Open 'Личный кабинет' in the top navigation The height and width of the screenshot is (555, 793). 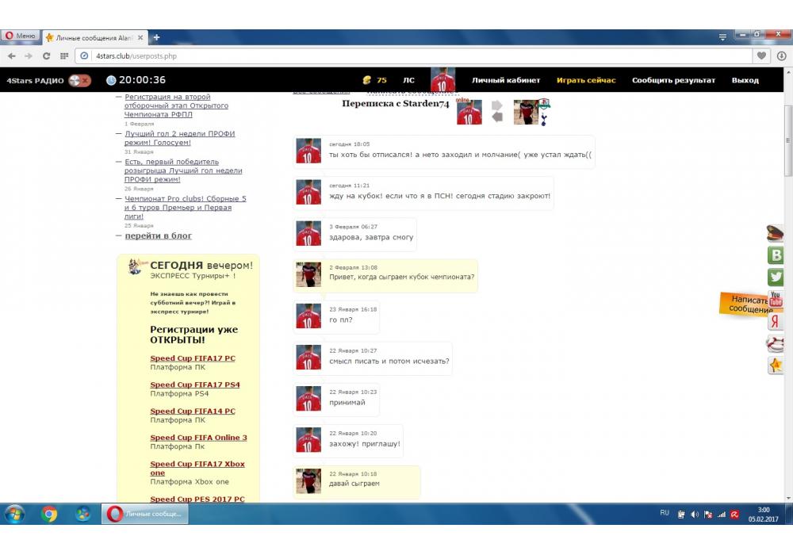506,80
